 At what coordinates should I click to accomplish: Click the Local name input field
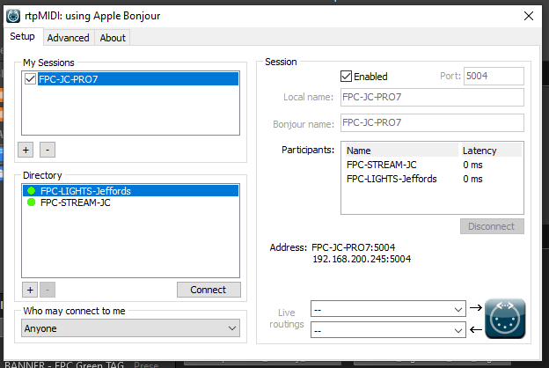(x=432, y=97)
